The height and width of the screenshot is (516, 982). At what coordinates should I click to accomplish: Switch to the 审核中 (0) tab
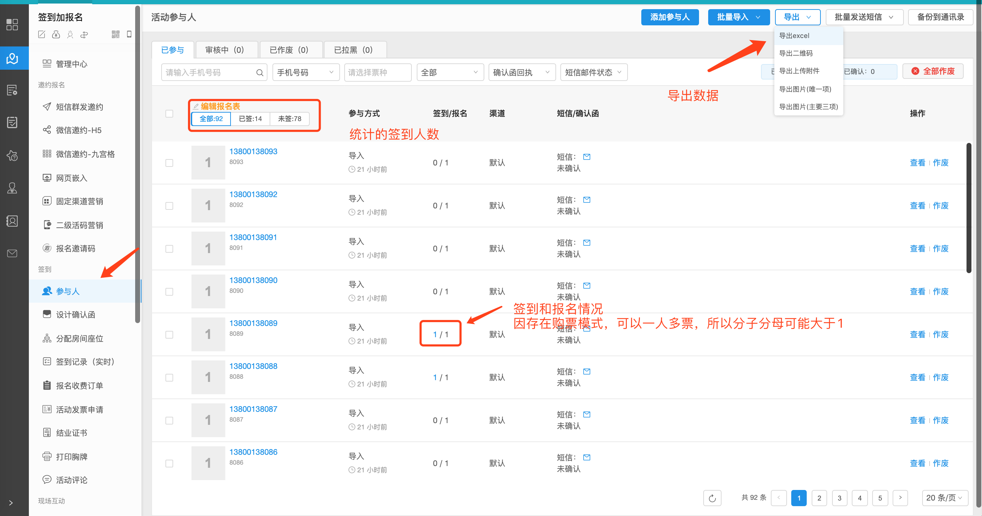click(226, 50)
